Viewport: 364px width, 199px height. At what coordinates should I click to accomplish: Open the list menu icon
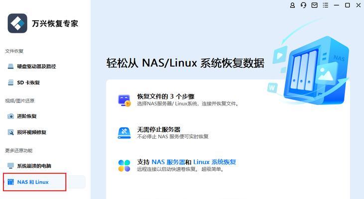tap(326, 5)
